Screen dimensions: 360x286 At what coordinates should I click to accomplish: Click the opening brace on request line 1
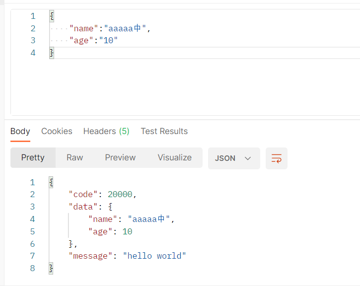point(52,16)
